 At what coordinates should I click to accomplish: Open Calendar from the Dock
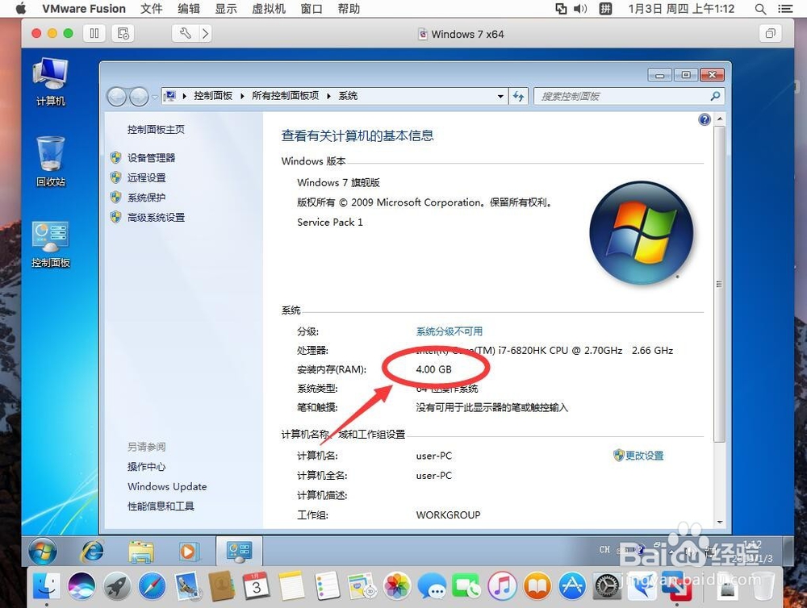[256, 585]
